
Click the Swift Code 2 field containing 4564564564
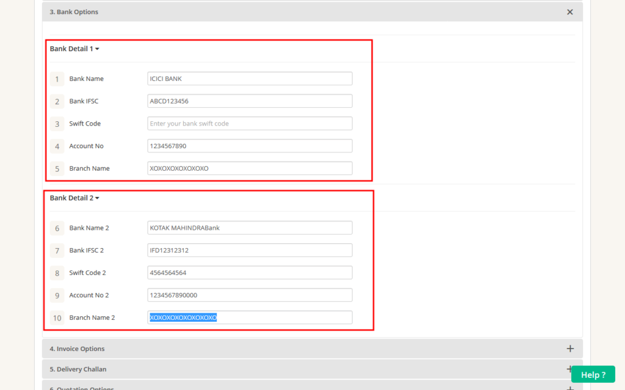[x=249, y=272]
